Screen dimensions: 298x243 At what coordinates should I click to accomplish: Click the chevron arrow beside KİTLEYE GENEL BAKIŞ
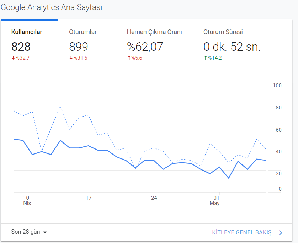tap(281, 233)
